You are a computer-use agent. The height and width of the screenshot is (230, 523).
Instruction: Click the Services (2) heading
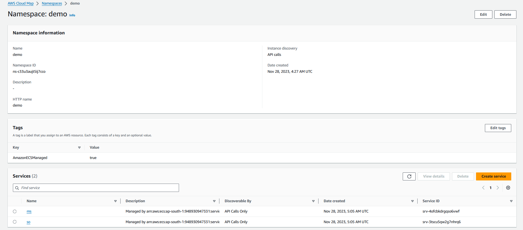pyautogui.click(x=25, y=176)
